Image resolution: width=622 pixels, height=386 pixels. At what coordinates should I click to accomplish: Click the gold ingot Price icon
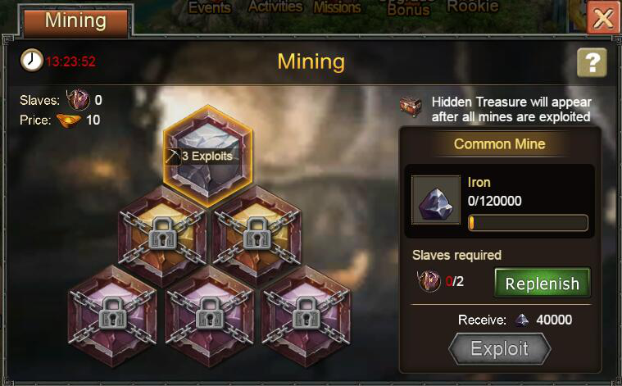pyautogui.click(x=69, y=120)
